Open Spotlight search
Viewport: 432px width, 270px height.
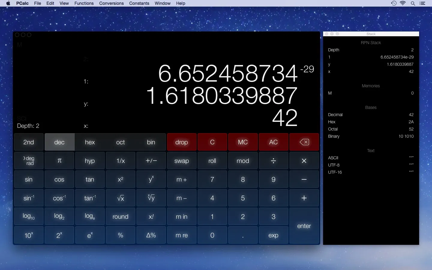point(413,3)
